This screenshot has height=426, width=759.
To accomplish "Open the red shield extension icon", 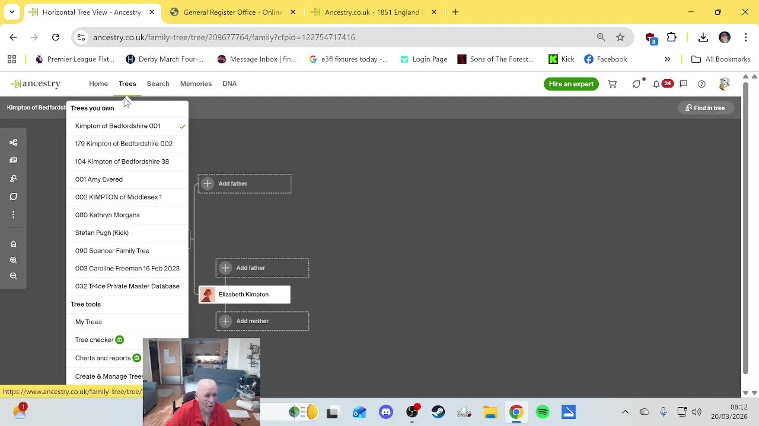I will point(651,38).
